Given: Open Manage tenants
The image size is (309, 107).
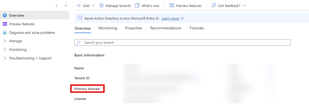Looking at the screenshot, I should click(x=118, y=6).
